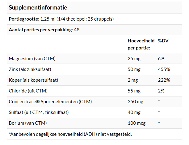This screenshot has height=145, width=189.
Task: Click the Zink (als zinksulfaat) row name
Action: [30, 69]
